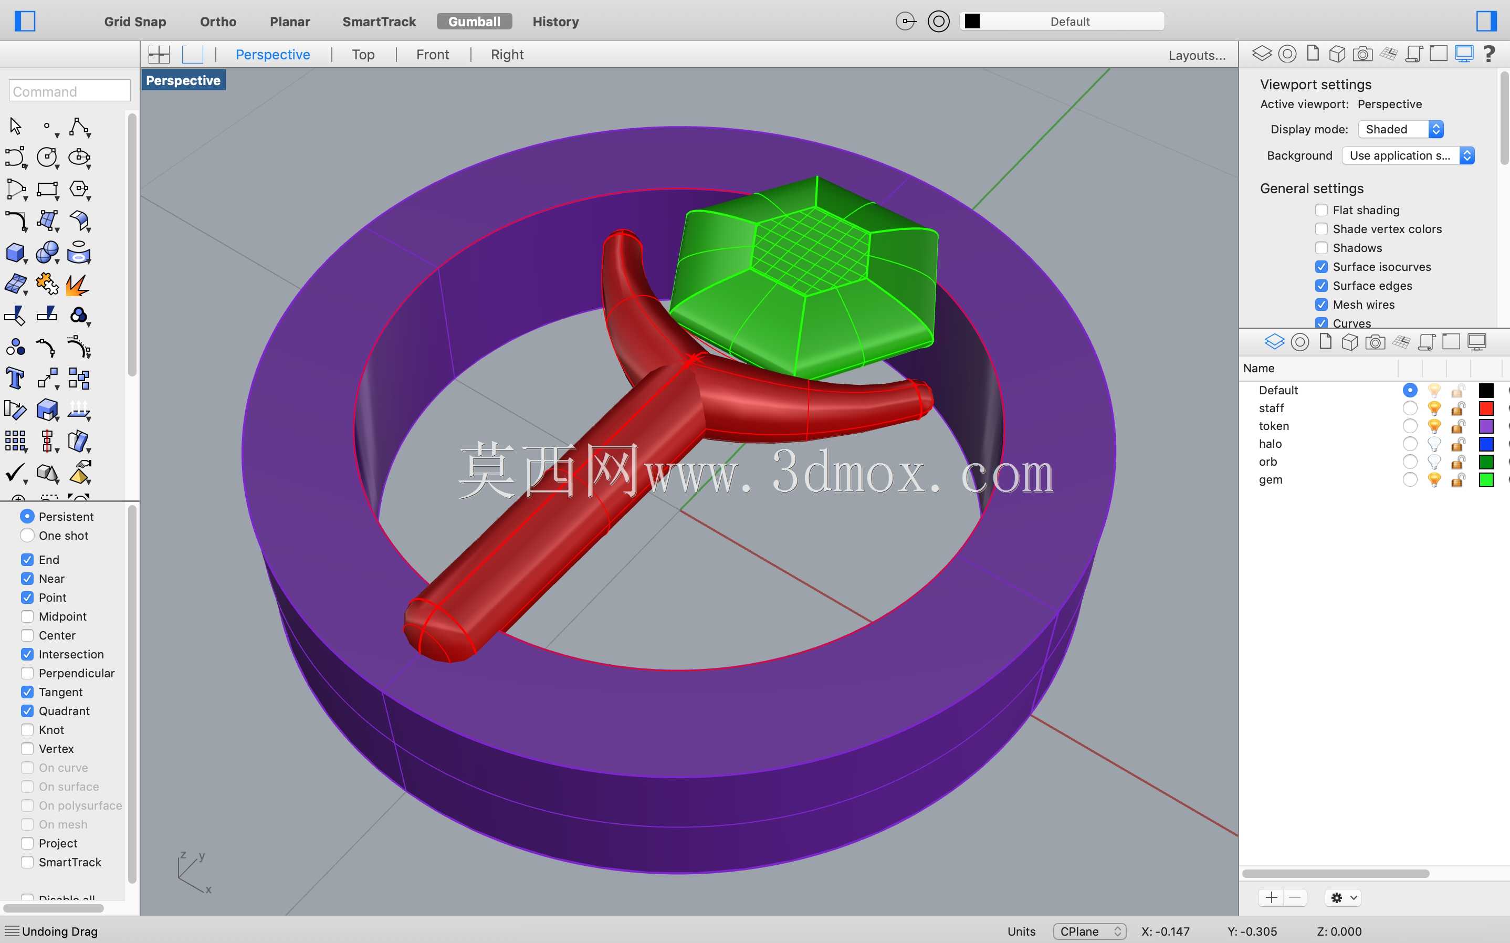Hide the token layer using its lightbulb
1510x943 pixels.
pos(1434,426)
